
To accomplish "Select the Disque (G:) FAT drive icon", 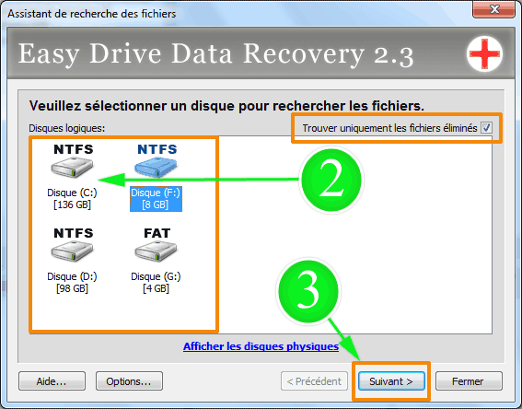I will tap(156, 251).
